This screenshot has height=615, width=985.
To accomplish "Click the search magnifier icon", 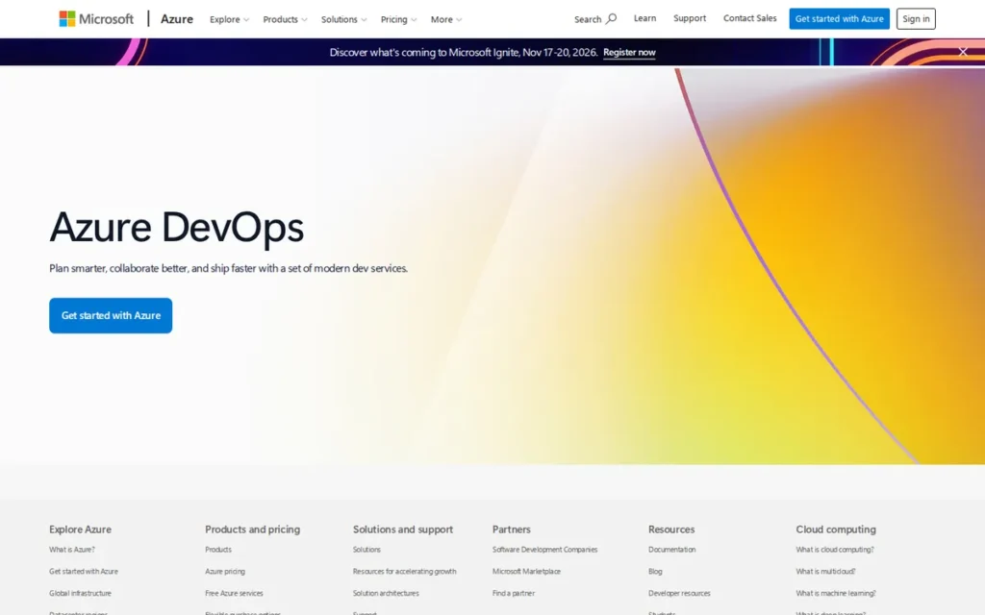I will point(611,19).
